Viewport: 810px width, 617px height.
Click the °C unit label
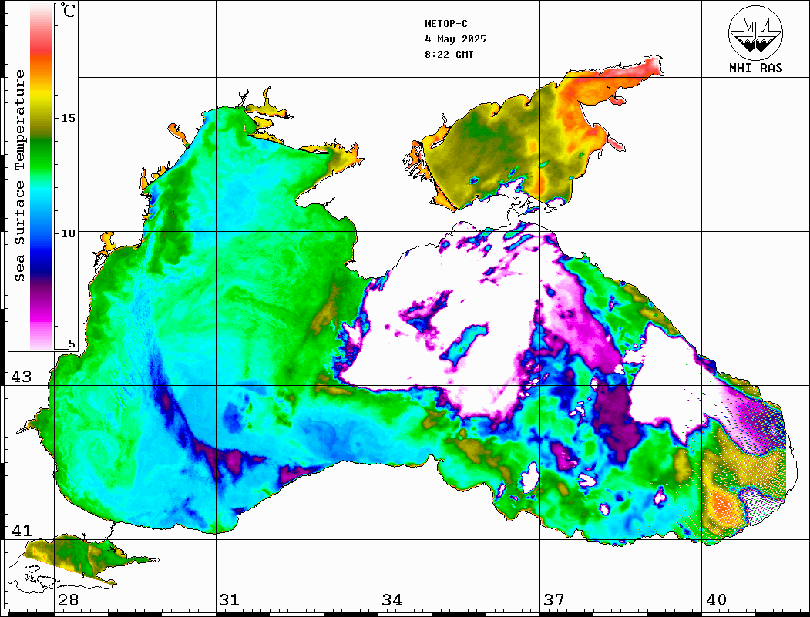tap(68, 10)
